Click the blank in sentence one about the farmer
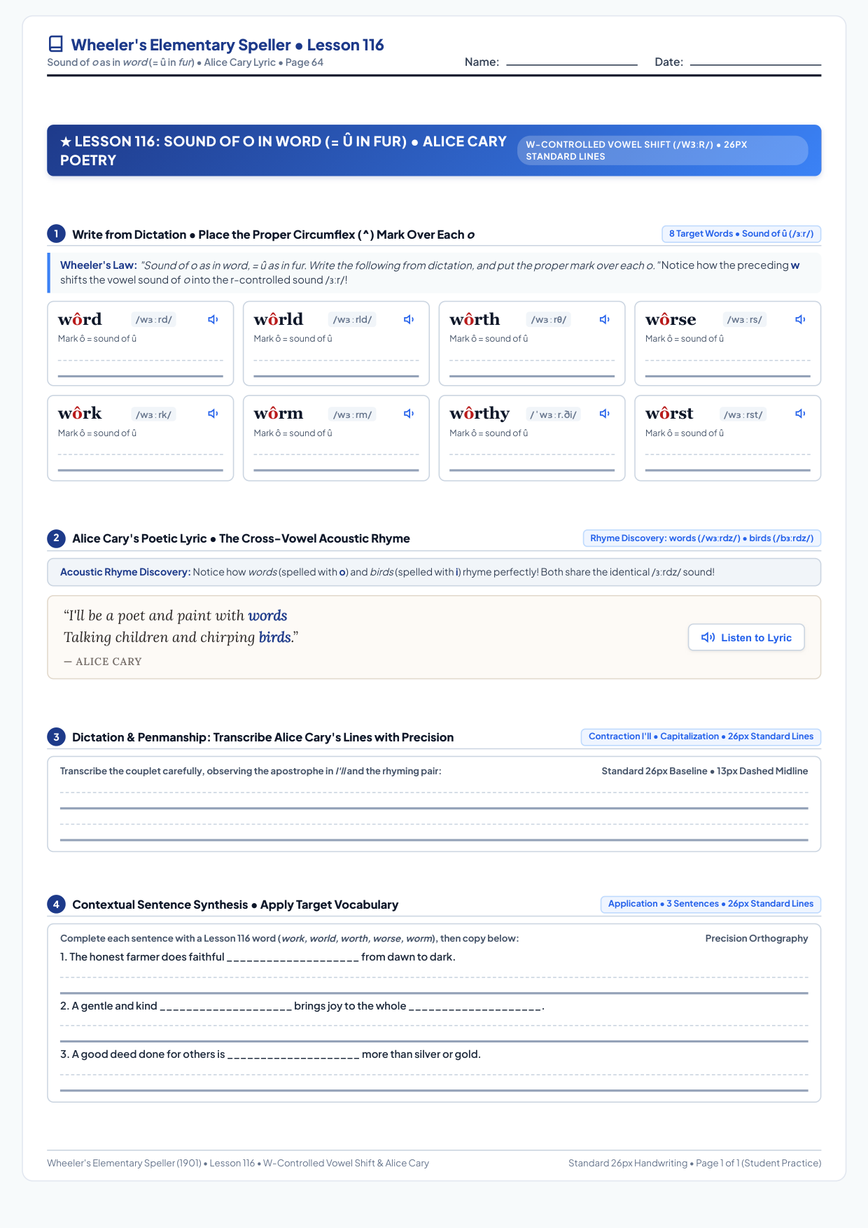 293,957
